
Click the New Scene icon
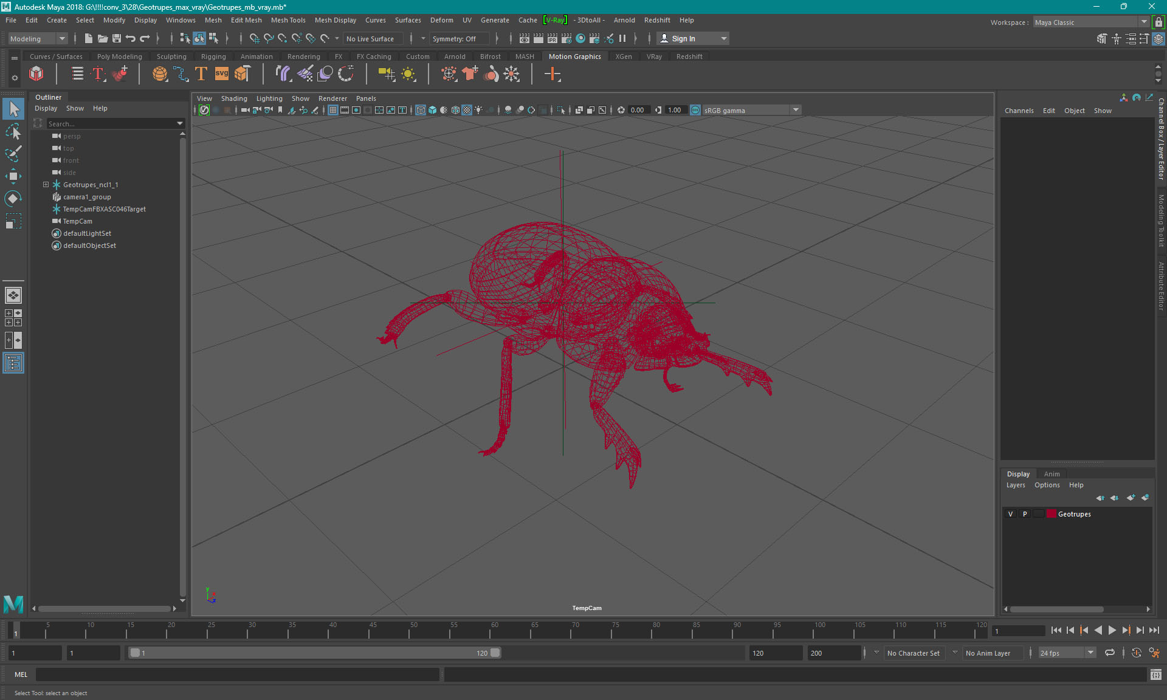pos(89,38)
